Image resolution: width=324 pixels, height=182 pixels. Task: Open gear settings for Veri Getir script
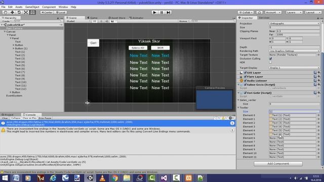tap(319, 93)
